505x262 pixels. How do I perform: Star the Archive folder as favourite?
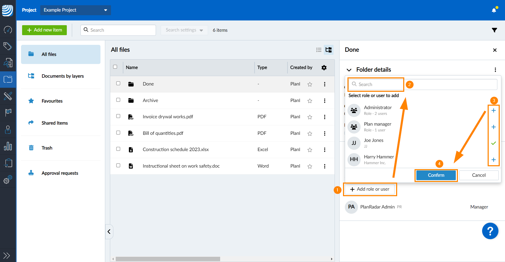pyautogui.click(x=310, y=101)
